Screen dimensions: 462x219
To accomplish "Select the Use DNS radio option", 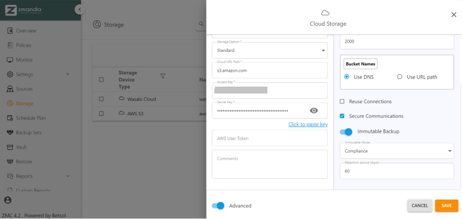I will point(347,77).
